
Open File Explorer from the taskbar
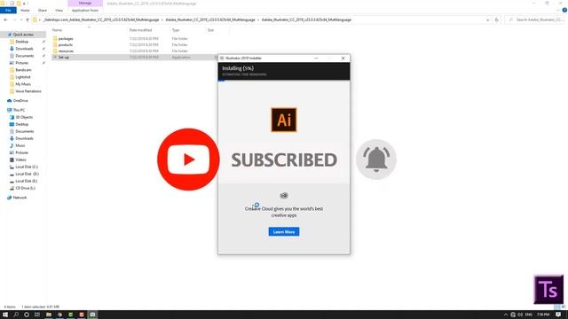click(48, 315)
